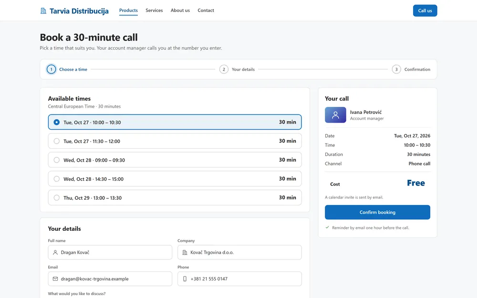
Task: Click the 'Book a 30-minute call' heading
Action: [89, 37]
